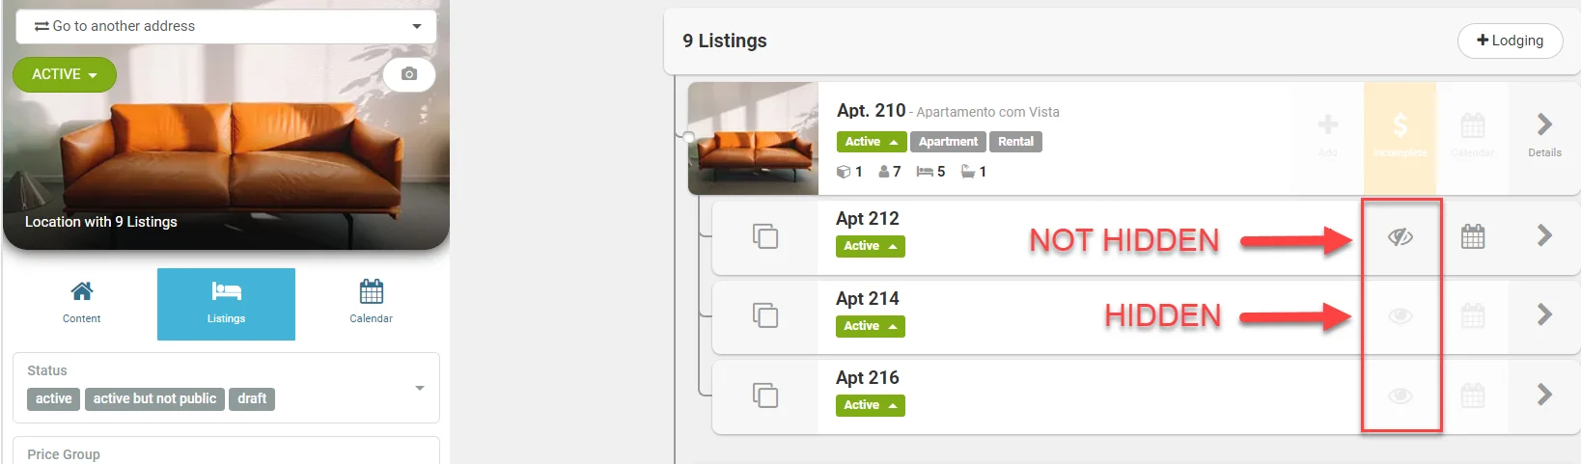
Task: Click the duplicate icon for Apt 214
Action: (x=765, y=315)
